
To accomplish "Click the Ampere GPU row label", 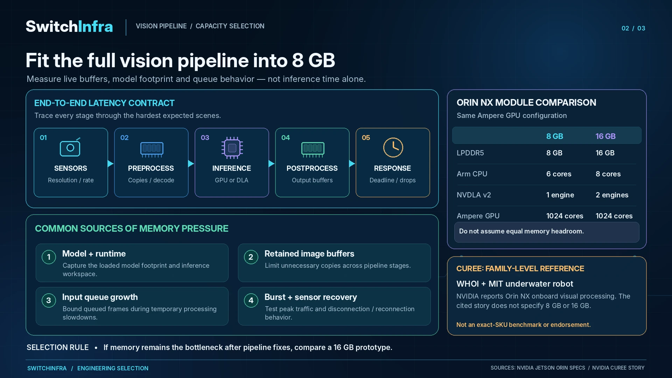I will 478,216.
